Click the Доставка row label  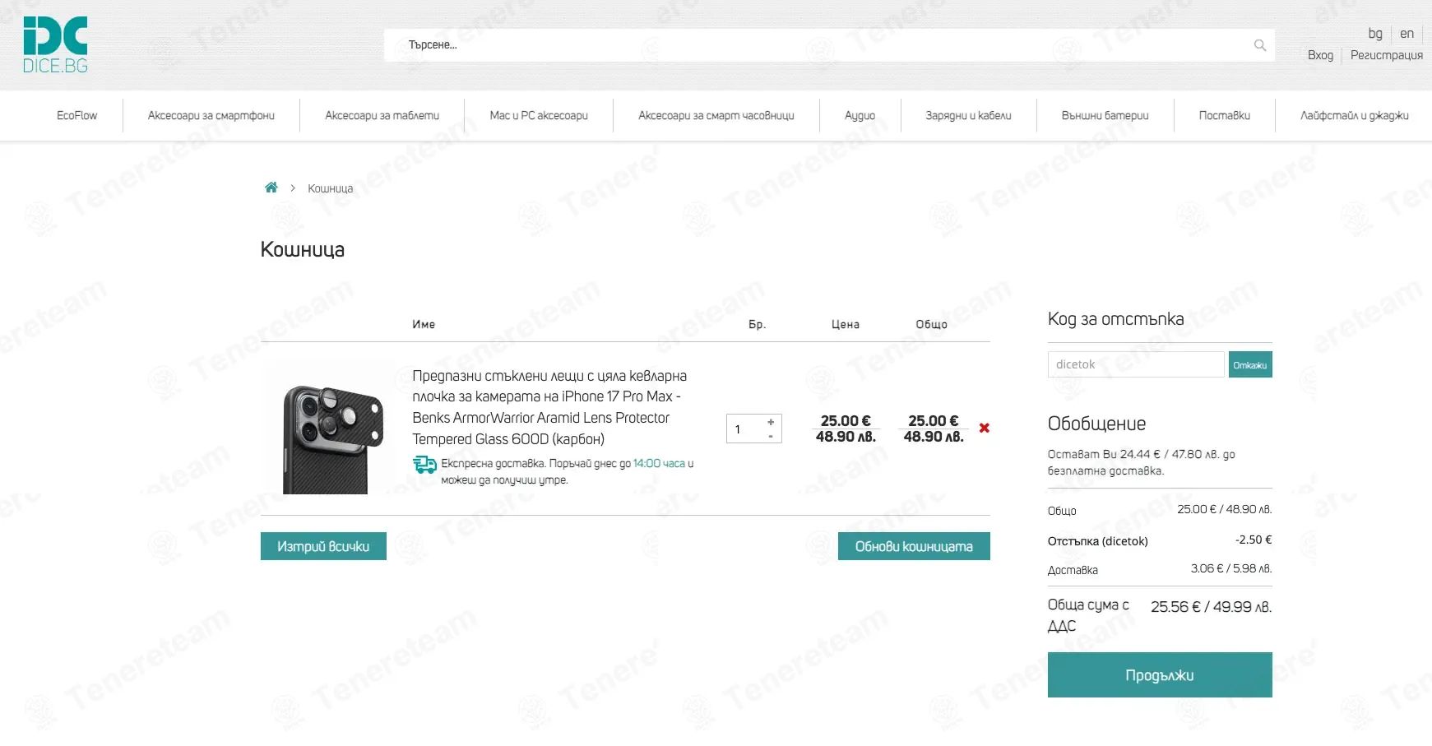1073,570
